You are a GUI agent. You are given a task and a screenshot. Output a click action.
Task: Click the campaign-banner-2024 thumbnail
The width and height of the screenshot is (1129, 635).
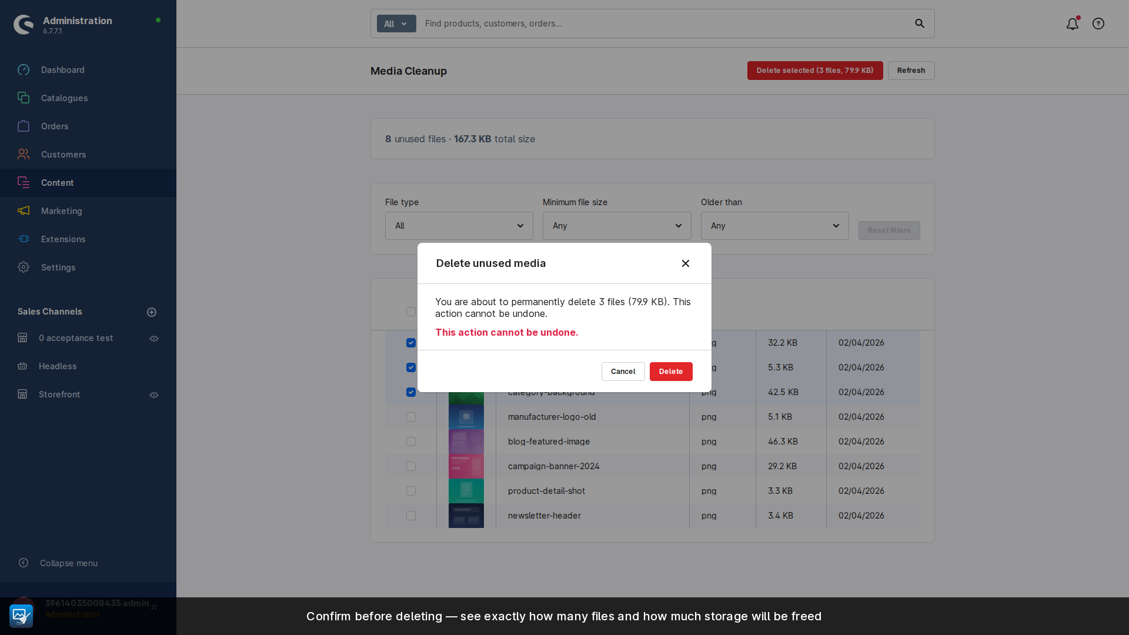tap(466, 466)
